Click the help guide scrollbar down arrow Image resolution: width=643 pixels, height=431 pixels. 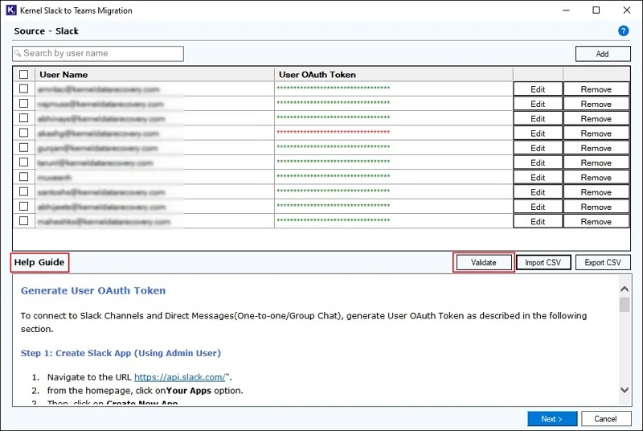625,389
